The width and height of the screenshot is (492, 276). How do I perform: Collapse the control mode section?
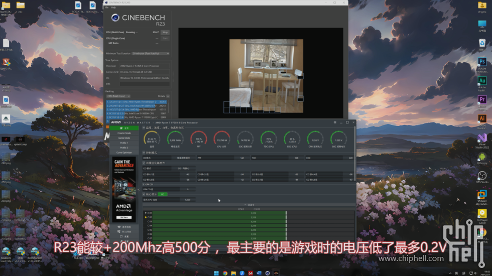pos(144,153)
